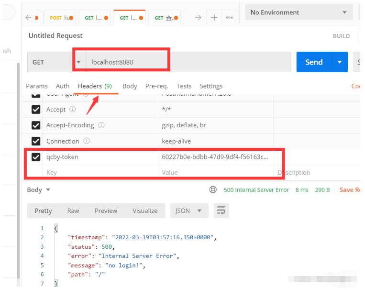The image size is (365, 290).
Task: Show info for Accept-Encoding header
Action: (101, 125)
